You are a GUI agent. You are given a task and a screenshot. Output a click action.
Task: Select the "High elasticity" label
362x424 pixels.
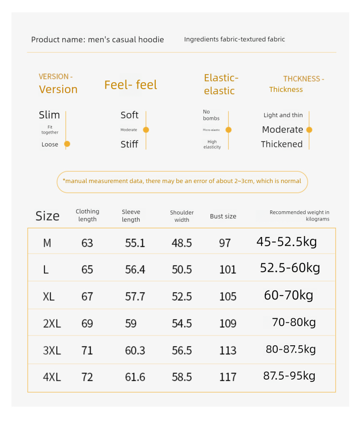212,145
